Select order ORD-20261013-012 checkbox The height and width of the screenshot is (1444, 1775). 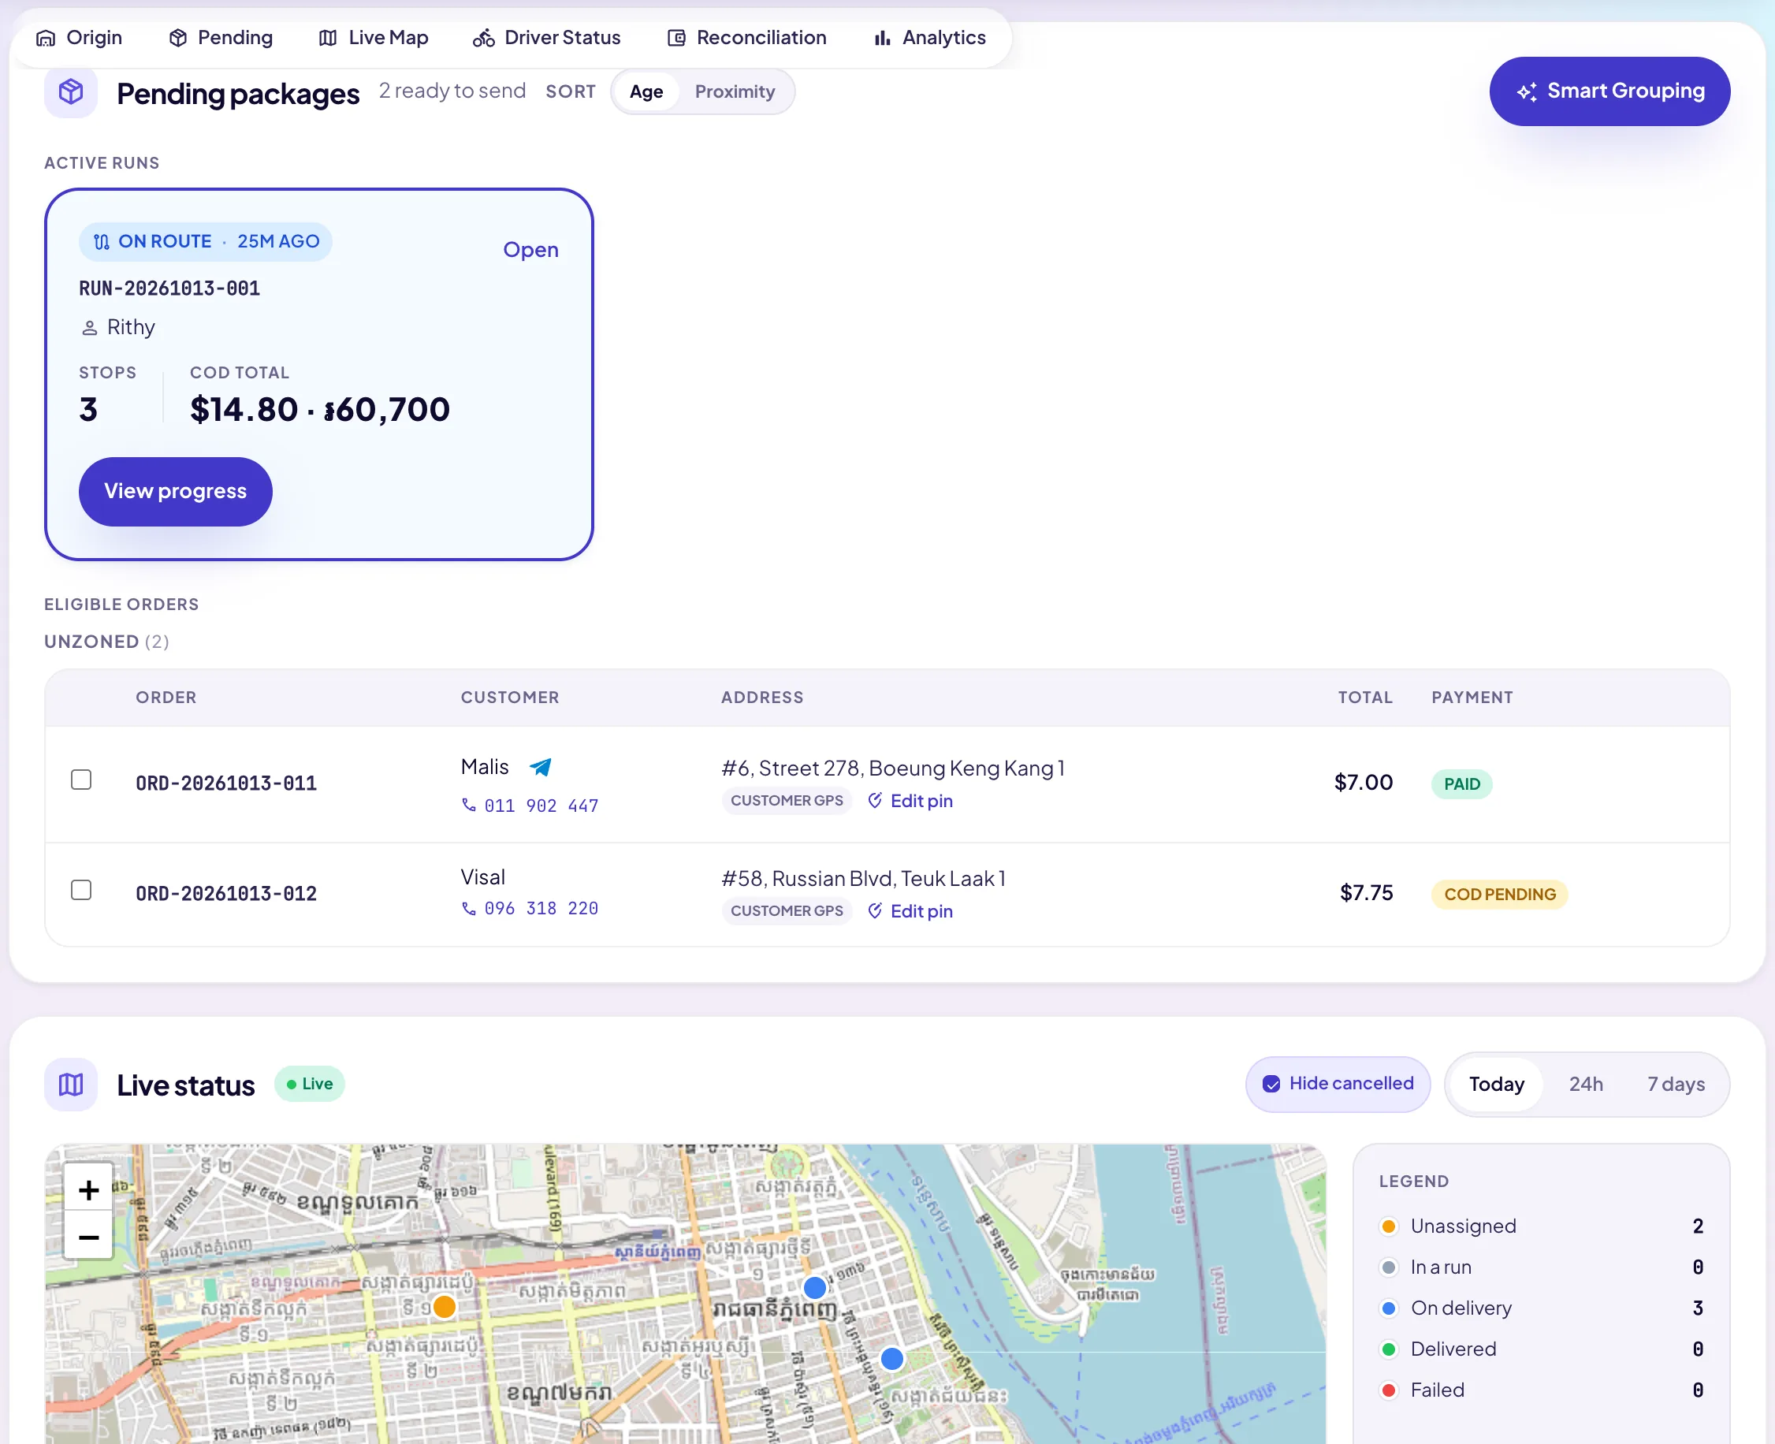pos(80,890)
